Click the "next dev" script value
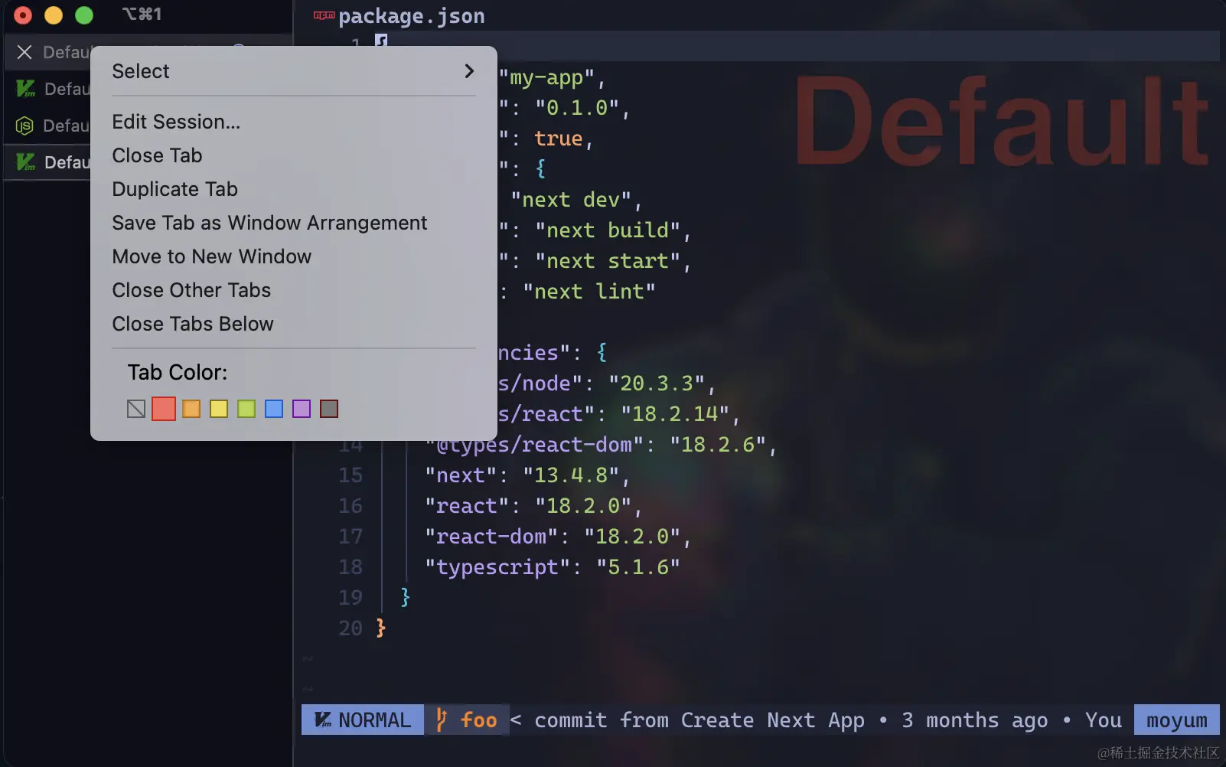 571,200
